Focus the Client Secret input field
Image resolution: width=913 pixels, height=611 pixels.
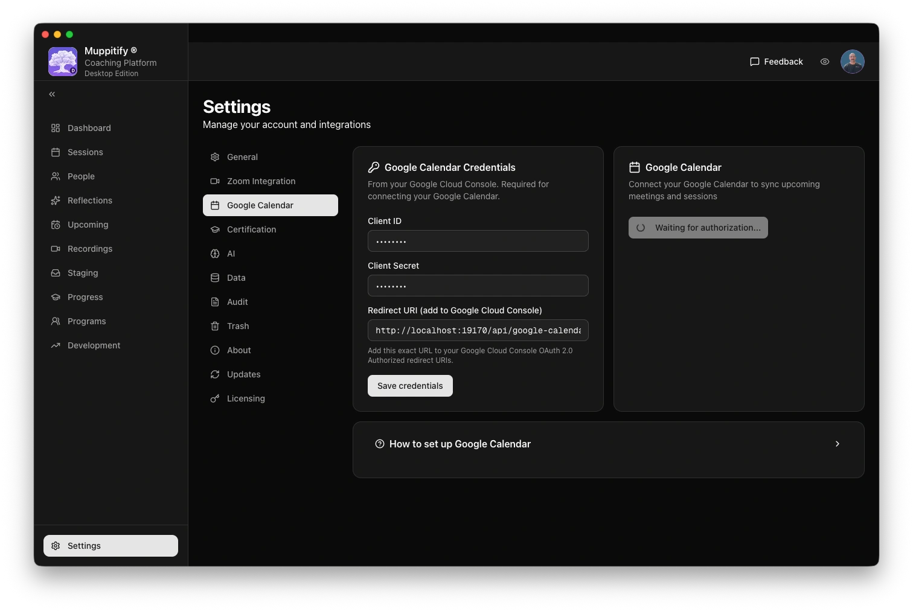pyautogui.click(x=478, y=286)
